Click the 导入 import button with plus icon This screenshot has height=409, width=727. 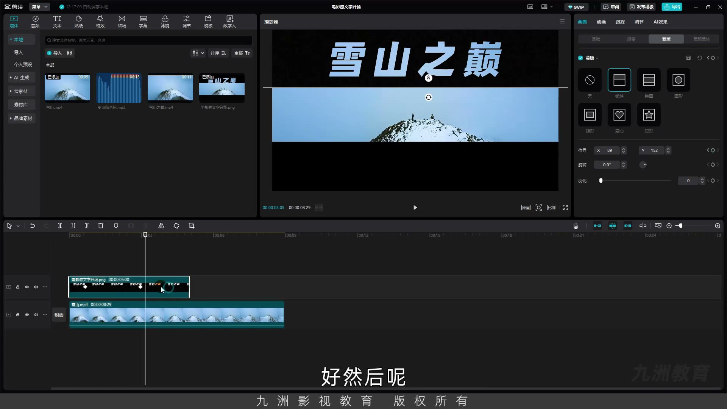pos(54,53)
